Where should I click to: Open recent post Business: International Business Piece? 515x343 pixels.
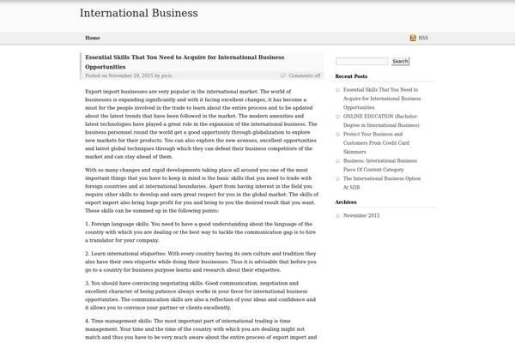[x=380, y=165]
